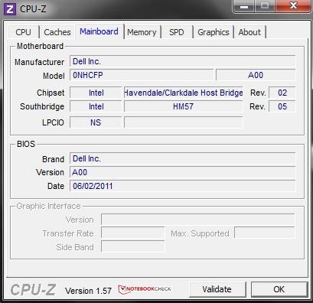Switch to the SPD tab
313x303 pixels.
[177, 32]
